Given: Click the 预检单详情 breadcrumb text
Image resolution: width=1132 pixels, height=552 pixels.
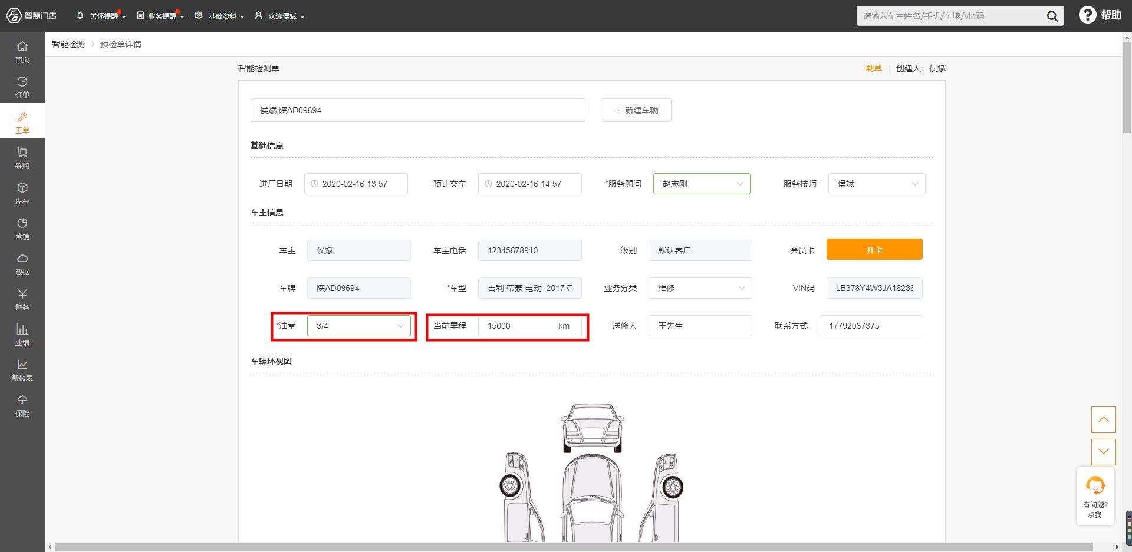Looking at the screenshot, I should [x=121, y=44].
